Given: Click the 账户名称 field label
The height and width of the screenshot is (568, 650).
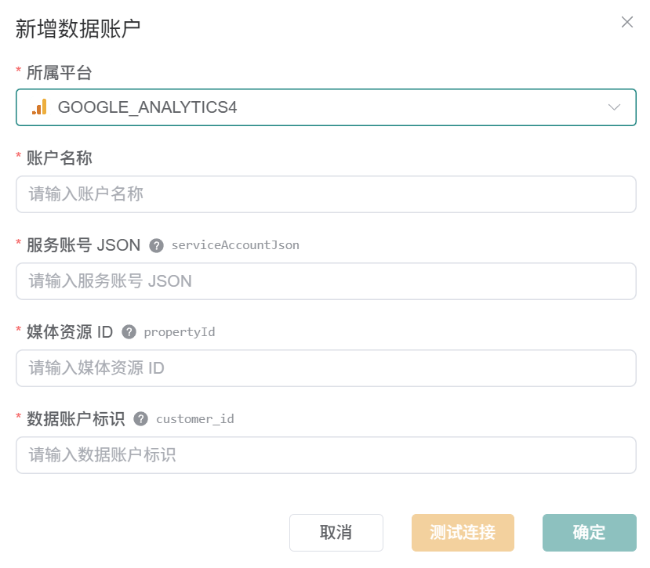Looking at the screenshot, I should (x=60, y=158).
